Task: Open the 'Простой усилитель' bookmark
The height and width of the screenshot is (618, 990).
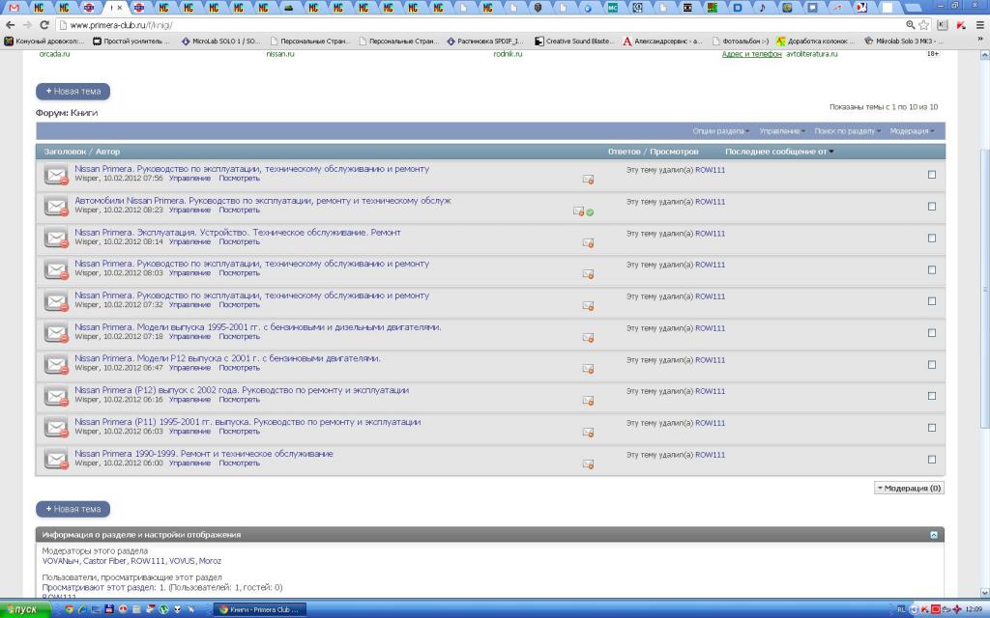Action: 131,41
